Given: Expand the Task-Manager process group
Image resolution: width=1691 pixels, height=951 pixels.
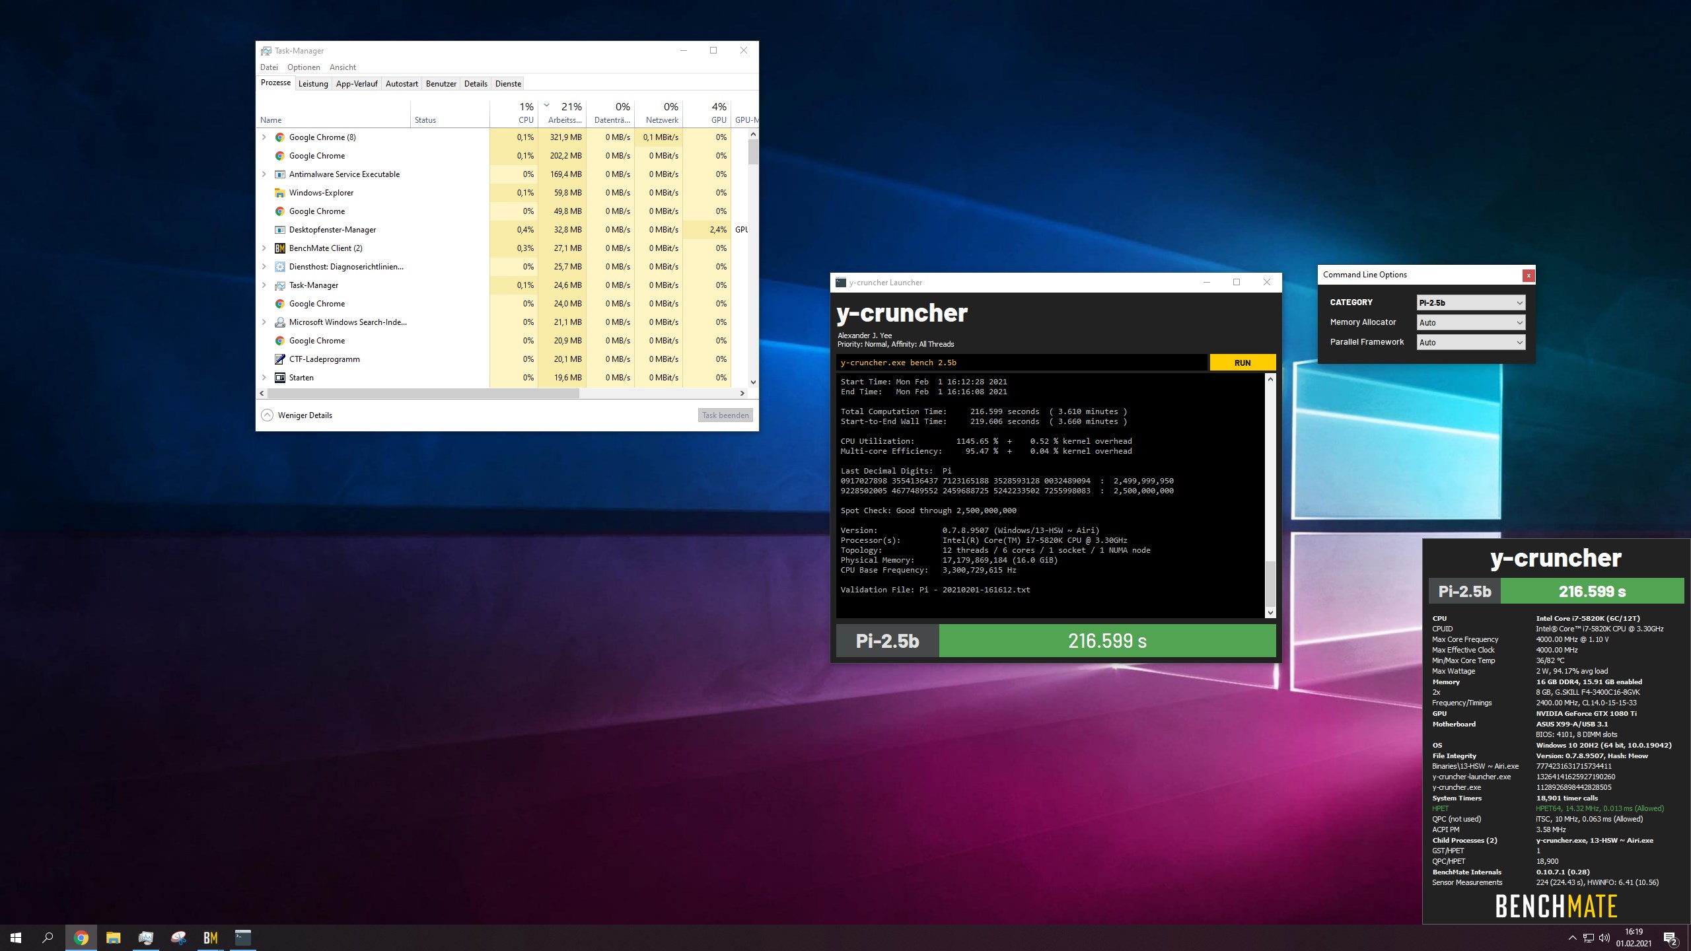Looking at the screenshot, I should tap(264, 285).
